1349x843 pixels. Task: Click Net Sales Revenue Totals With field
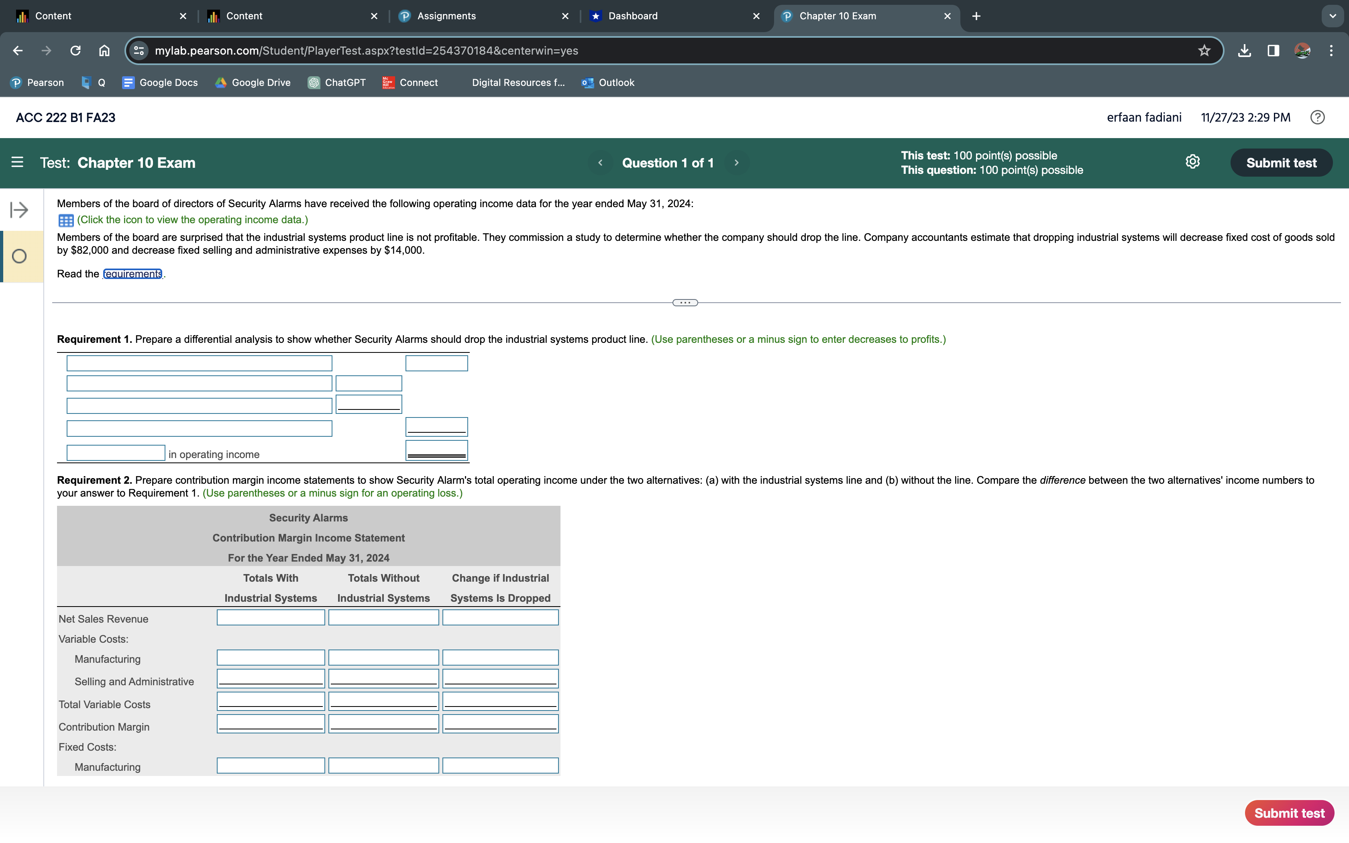click(x=270, y=617)
